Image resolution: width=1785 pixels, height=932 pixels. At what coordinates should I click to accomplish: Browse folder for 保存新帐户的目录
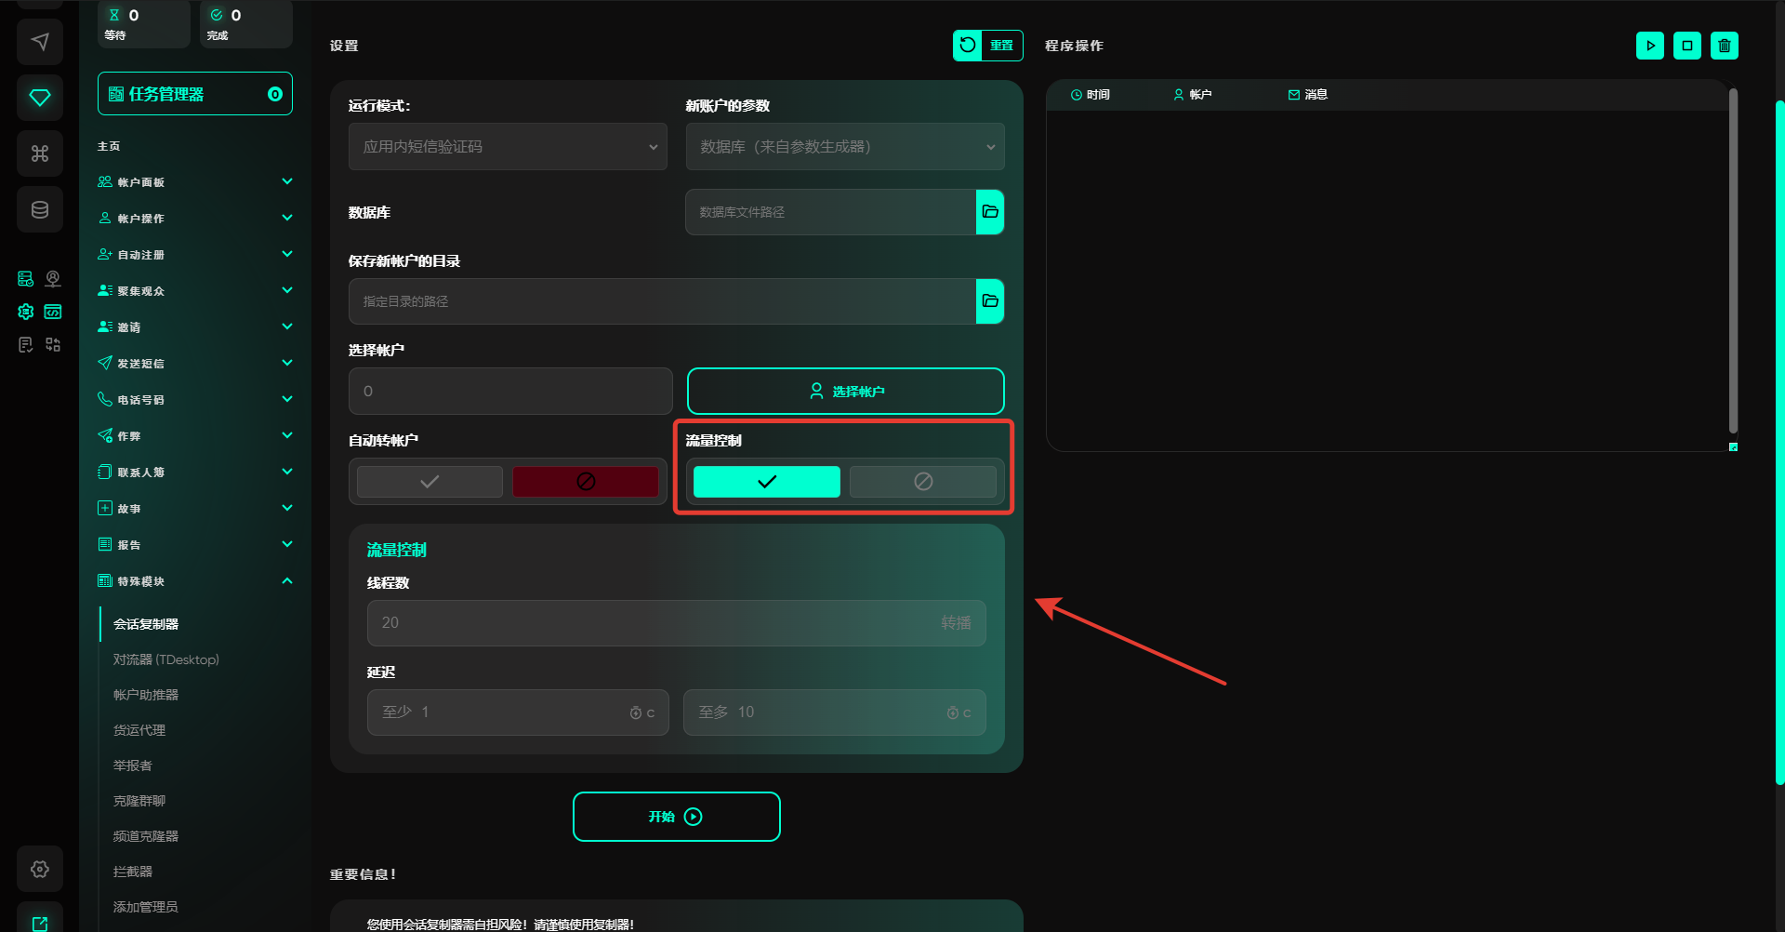tap(990, 301)
